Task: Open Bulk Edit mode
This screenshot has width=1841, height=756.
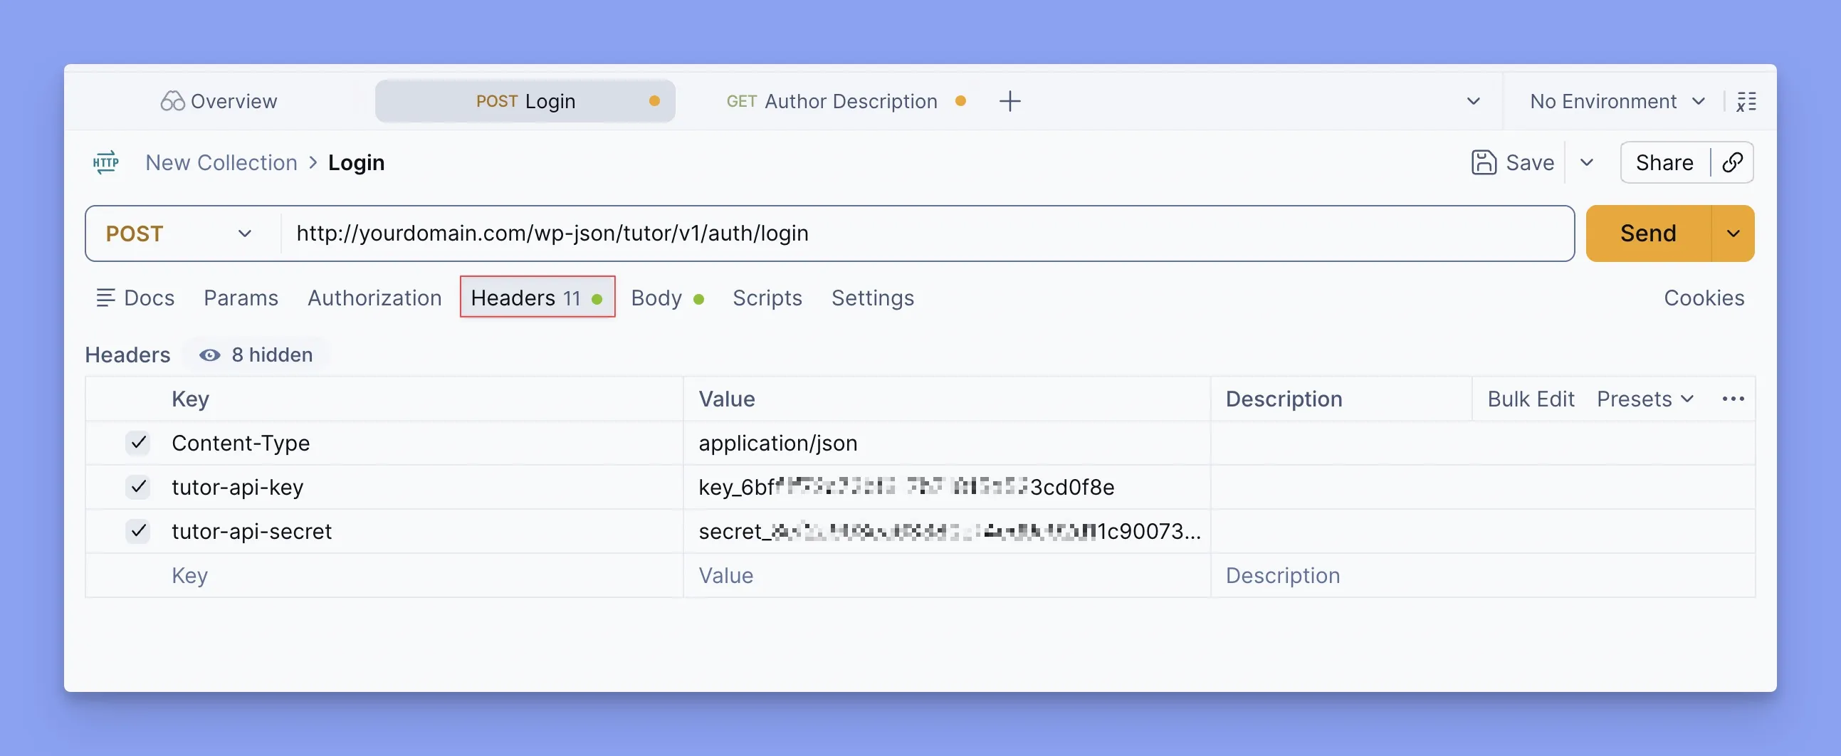Action: click(1531, 399)
